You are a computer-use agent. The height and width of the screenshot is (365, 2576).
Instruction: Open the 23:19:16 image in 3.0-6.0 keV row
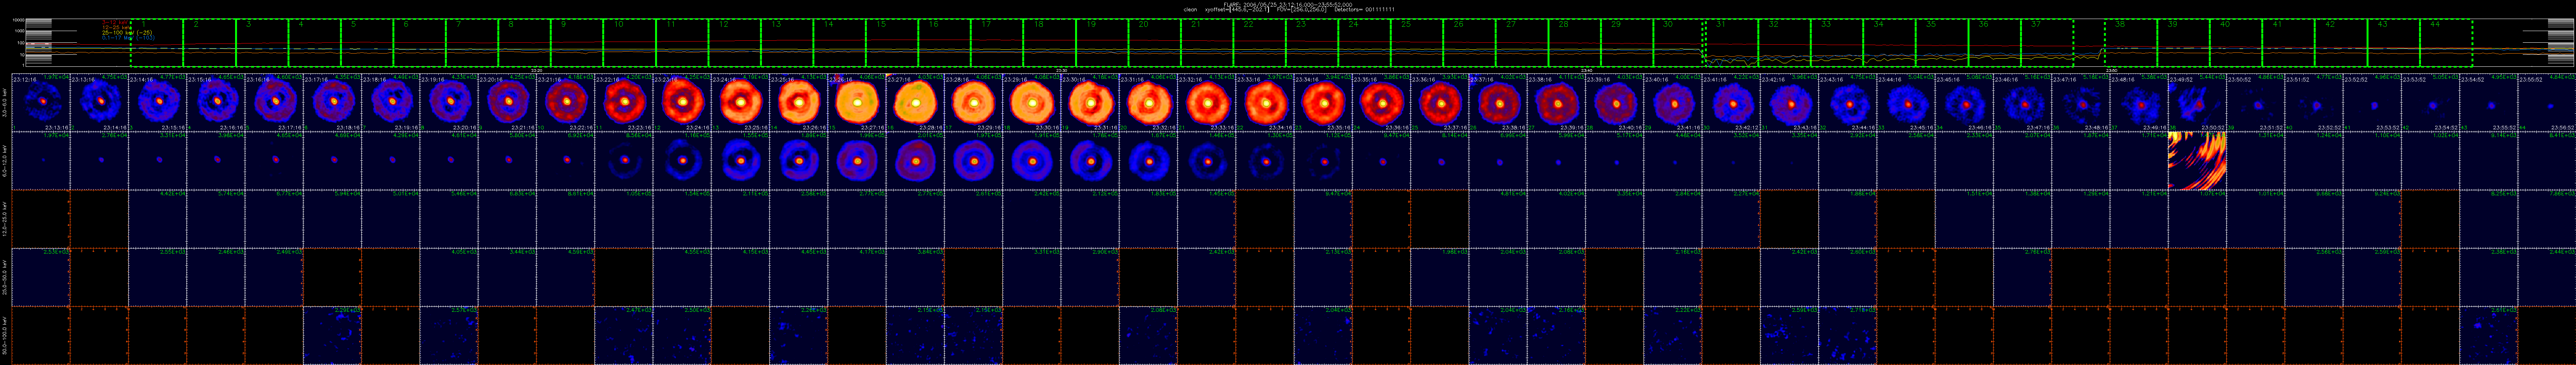pyautogui.click(x=450, y=102)
